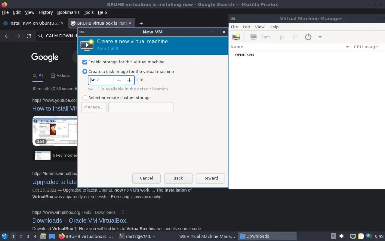Switch to BRUHB virtualbox Google Search tab
Image resolution: width=385 pixels, height=241 pixels.
coord(102,23)
